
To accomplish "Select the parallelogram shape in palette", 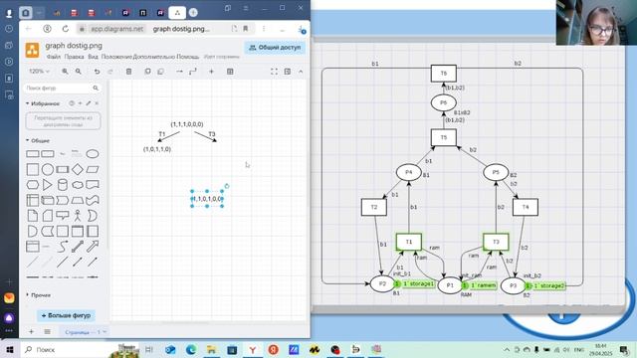I will [x=93, y=169].
